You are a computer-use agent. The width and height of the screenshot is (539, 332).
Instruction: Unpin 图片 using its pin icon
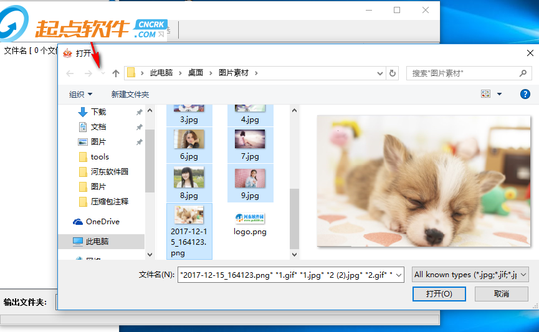[139, 142]
